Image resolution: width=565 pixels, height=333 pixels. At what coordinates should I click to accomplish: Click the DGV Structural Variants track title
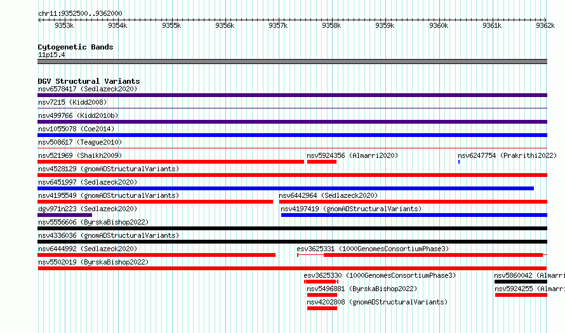point(89,81)
